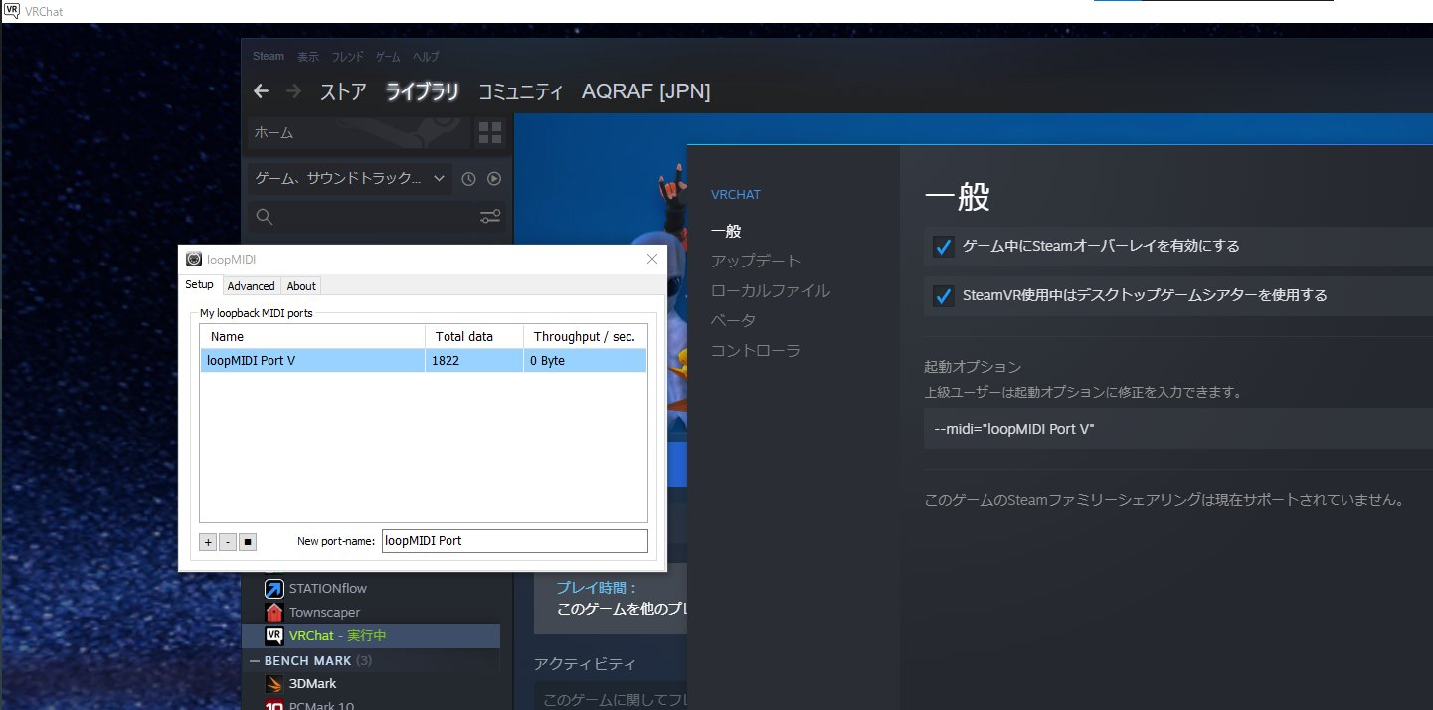Click the magnifier icon in Steam's library search
Image resolution: width=1433 pixels, height=710 pixels.
pyautogui.click(x=265, y=216)
